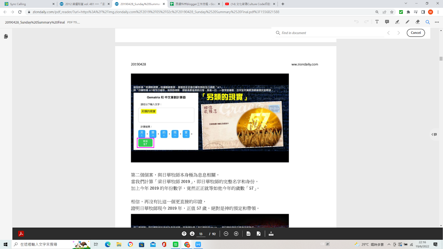Edit the current page number field showing 13

[x=201, y=234]
